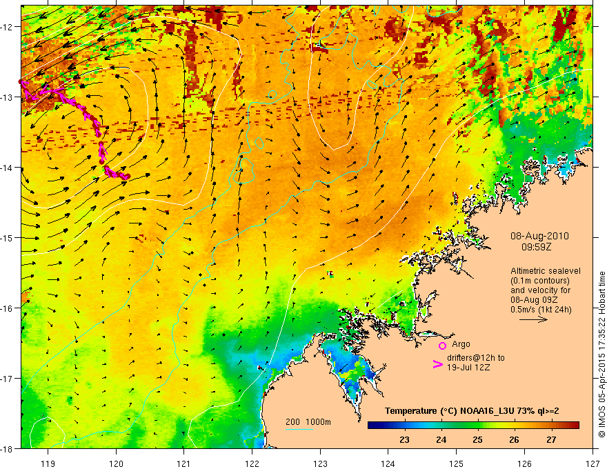Image resolution: width=607 pixels, height=469 pixels.
Task: Click the vertical IMOS copyright timestamp text
Action: click(x=601, y=355)
